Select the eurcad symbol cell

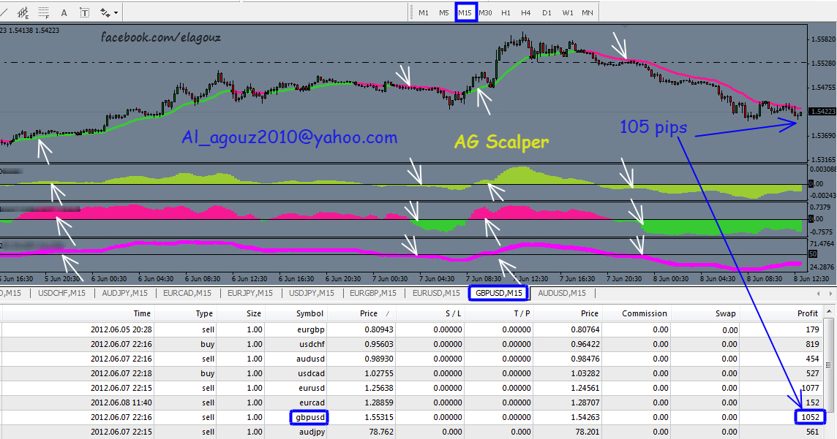tap(312, 402)
